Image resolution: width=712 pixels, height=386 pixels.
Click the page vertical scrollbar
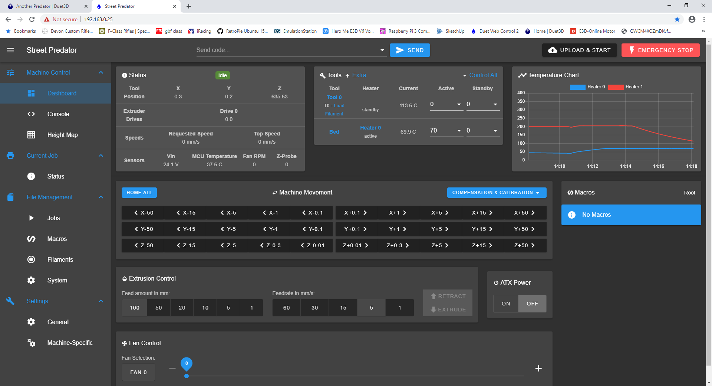tap(709, 204)
